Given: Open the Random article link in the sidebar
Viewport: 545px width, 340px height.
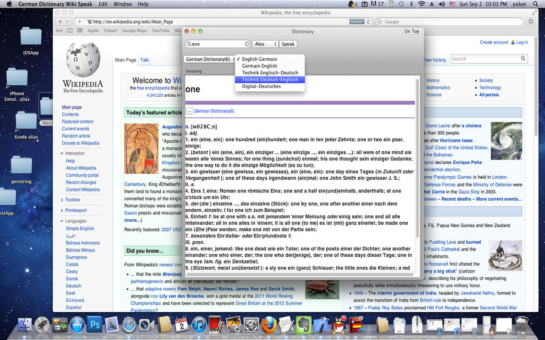Looking at the screenshot, I should click(76, 136).
